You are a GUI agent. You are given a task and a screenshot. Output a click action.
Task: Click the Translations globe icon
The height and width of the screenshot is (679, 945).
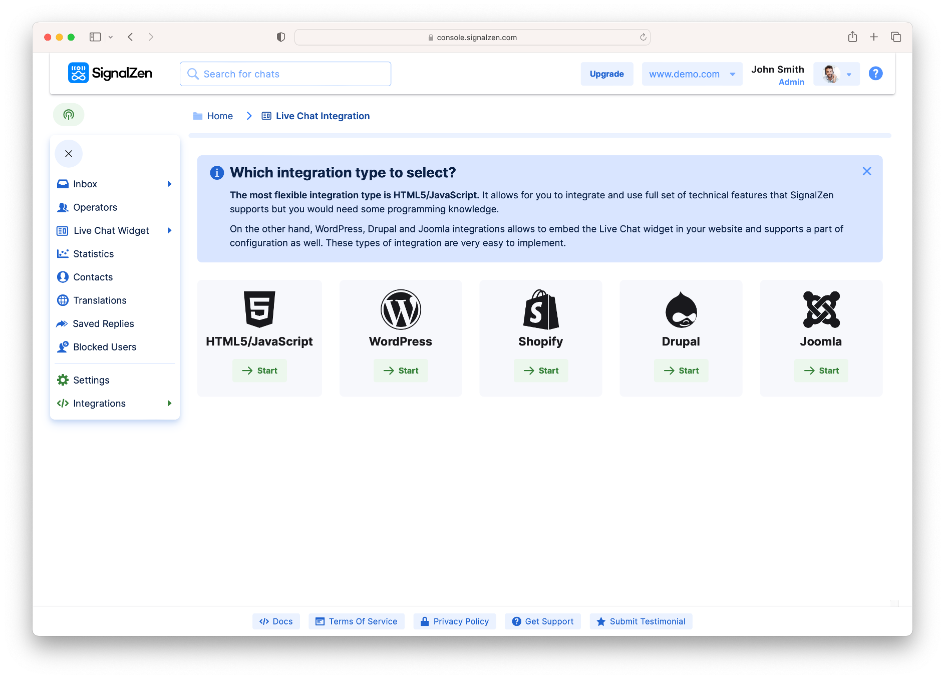click(x=63, y=300)
